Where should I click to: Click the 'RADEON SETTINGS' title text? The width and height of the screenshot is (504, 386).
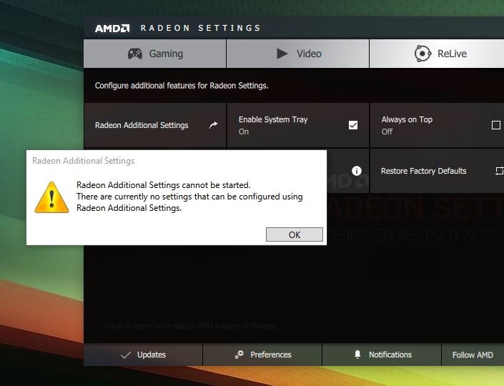[200, 28]
